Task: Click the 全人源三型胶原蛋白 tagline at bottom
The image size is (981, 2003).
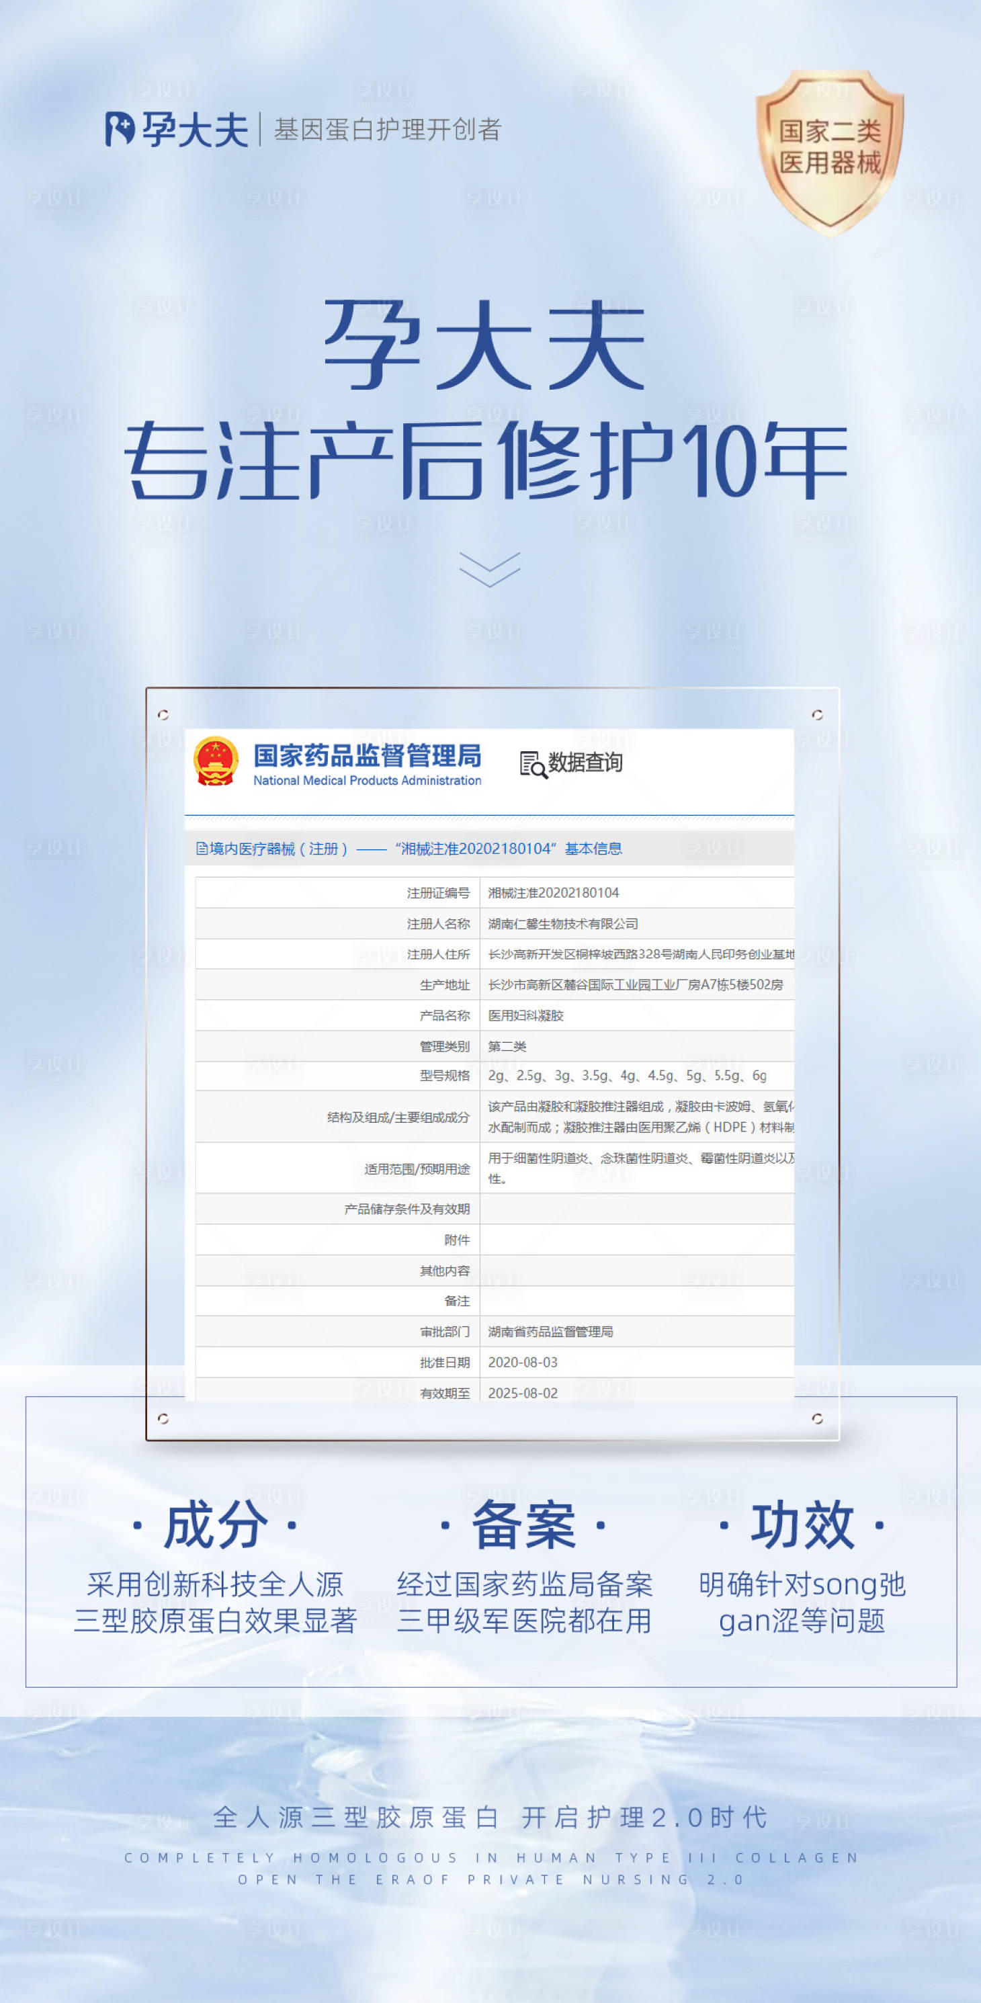Action: (x=356, y=1817)
